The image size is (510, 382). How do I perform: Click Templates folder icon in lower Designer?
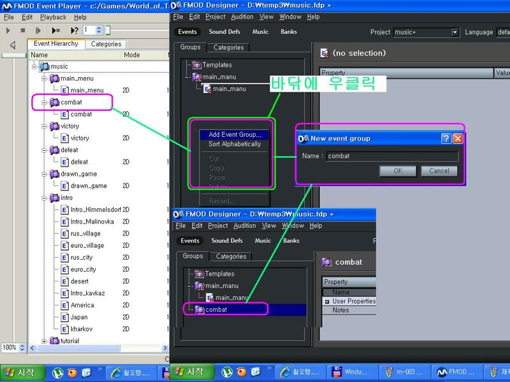(x=199, y=274)
